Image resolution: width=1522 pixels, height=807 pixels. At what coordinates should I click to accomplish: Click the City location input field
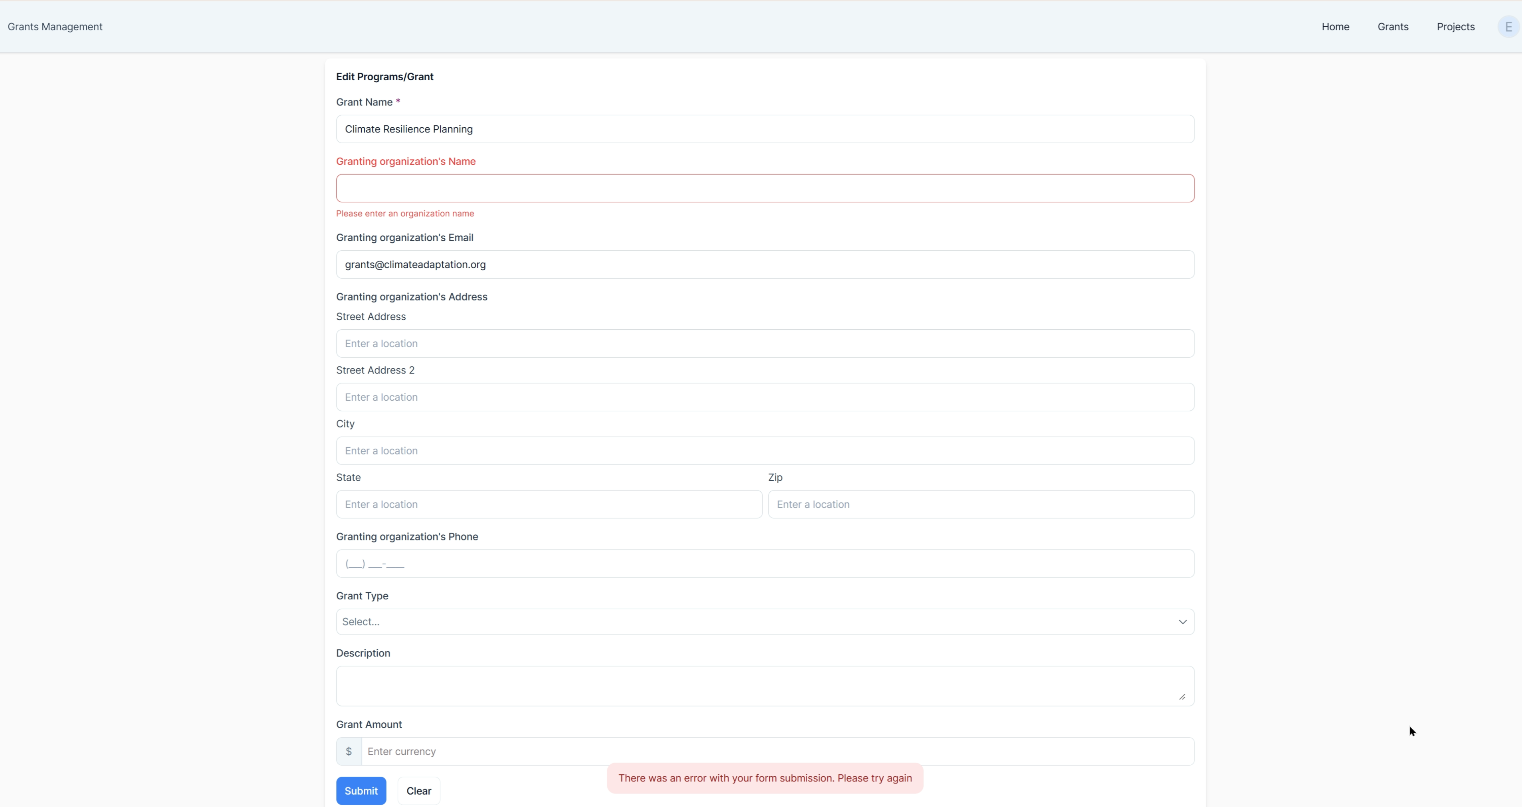pyautogui.click(x=765, y=450)
